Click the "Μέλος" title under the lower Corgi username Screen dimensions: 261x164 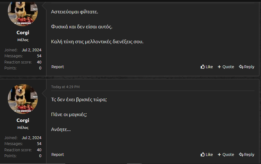[23, 128]
